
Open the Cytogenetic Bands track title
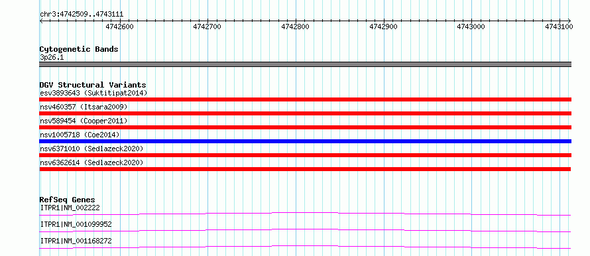pyautogui.click(x=79, y=49)
